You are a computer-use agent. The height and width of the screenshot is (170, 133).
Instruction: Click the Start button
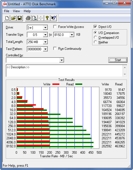(x=118, y=60)
